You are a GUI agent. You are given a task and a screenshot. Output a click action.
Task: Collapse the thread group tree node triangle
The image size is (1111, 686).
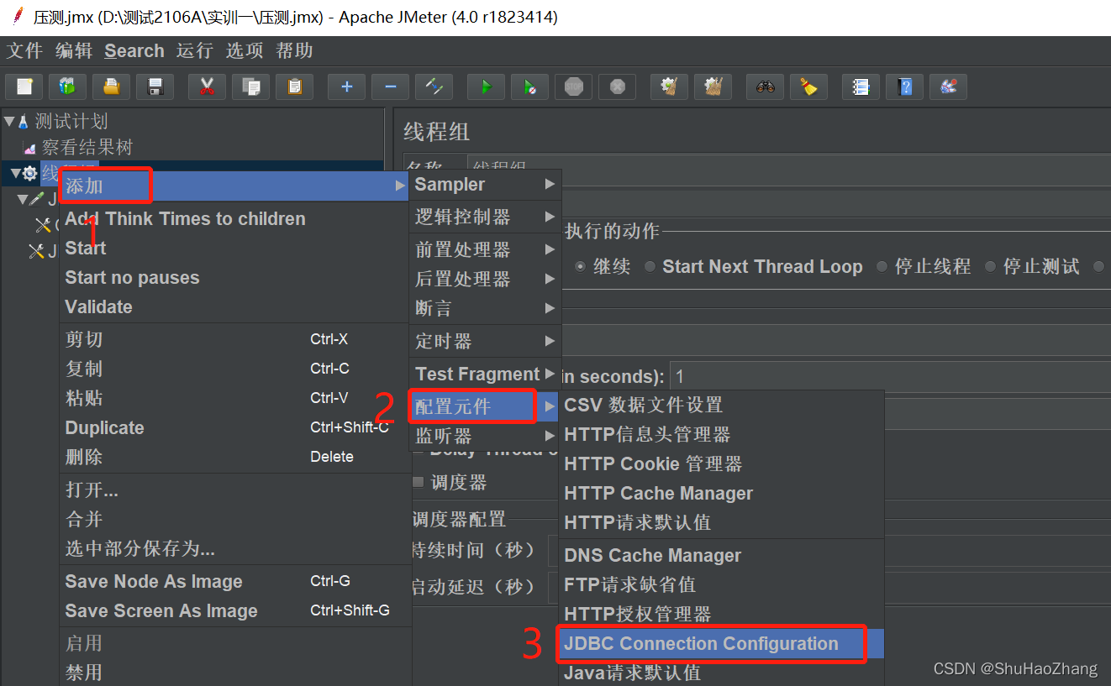[15, 174]
